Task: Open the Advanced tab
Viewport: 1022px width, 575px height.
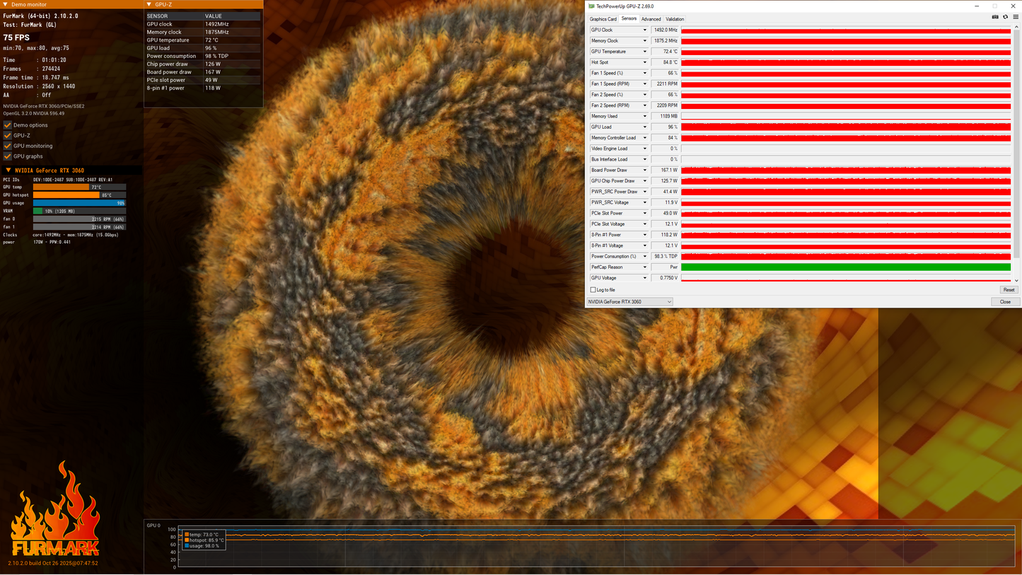Action: pyautogui.click(x=651, y=19)
